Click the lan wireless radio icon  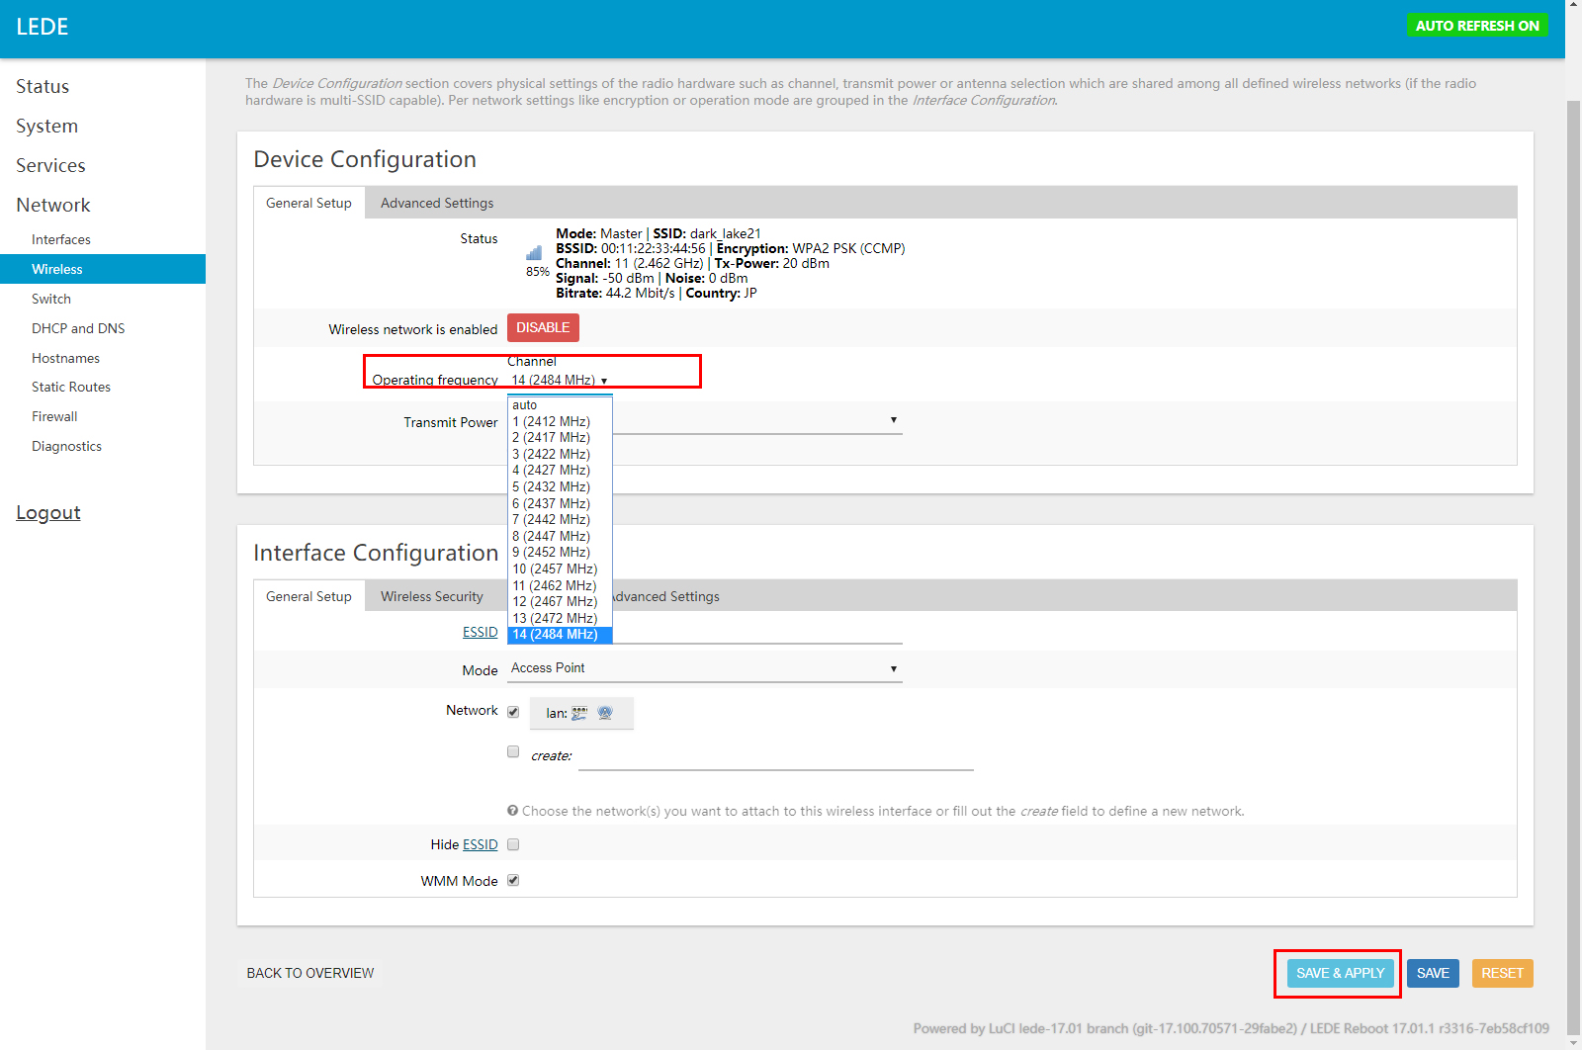click(605, 713)
